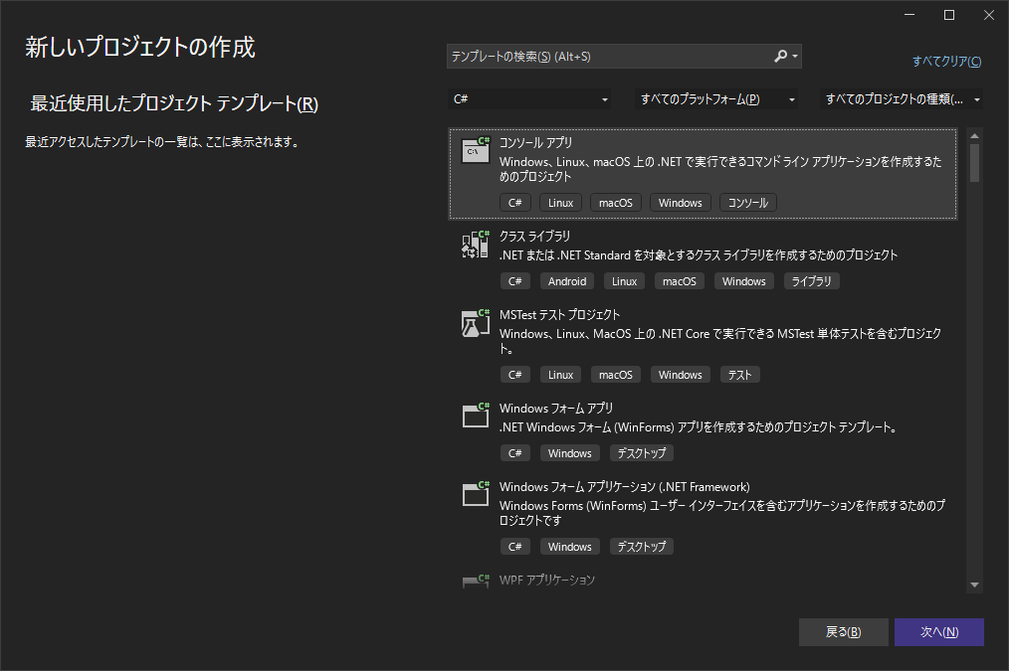Click デスクトップ tag under Windows フォーム アプリ
The width and height of the screenshot is (1009, 671).
[642, 453]
